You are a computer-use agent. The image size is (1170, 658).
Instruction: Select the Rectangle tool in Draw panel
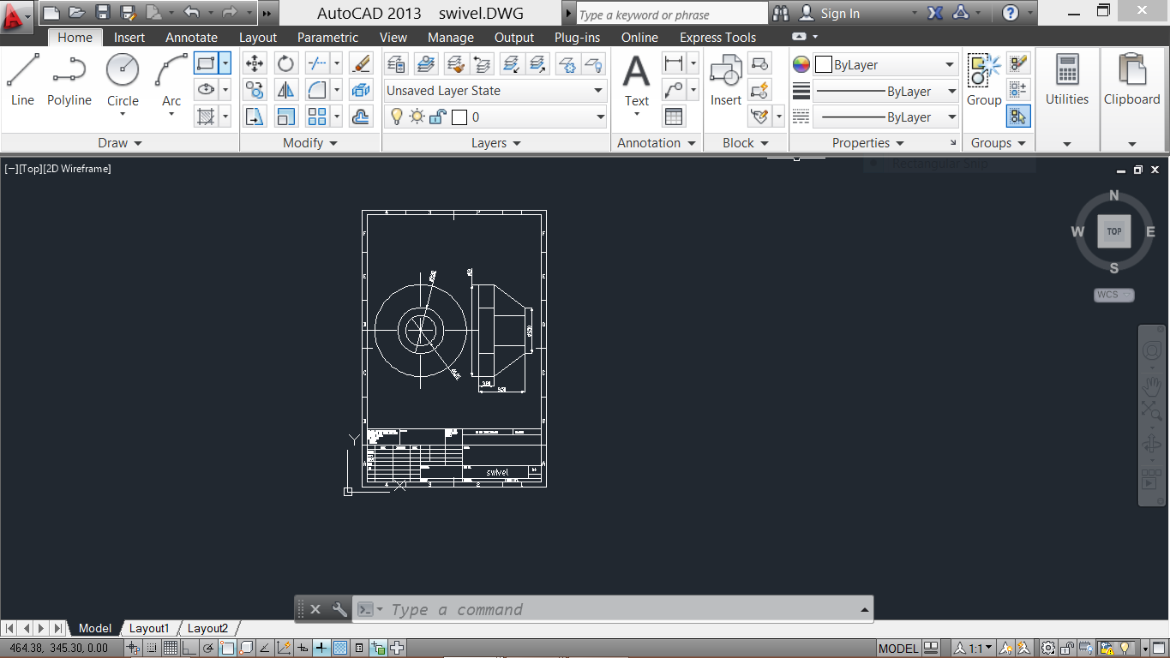[x=205, y=63]
